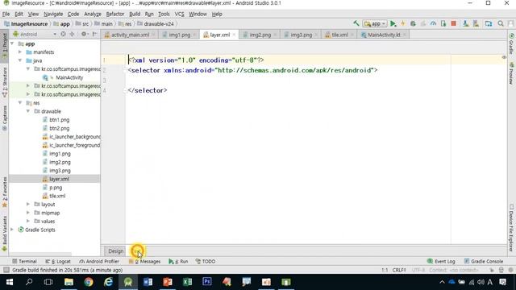
Task: Collapse the drawable folder
Action: (x=28, y=111)
